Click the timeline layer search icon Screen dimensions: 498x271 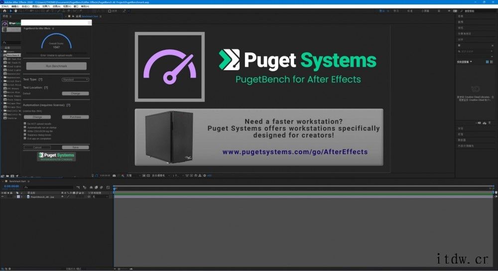tap(26, 187)
